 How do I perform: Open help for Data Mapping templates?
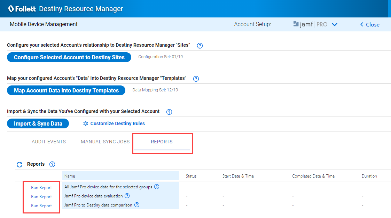[196, 79]
